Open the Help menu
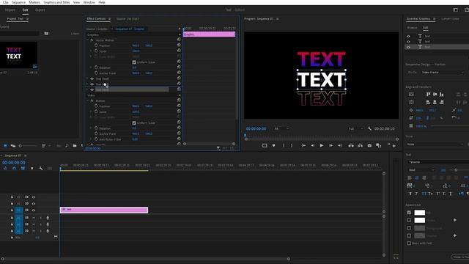Viewport: 469px width, 264px height. coord(102,2)
